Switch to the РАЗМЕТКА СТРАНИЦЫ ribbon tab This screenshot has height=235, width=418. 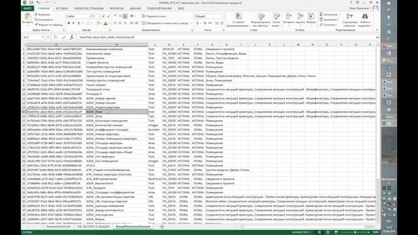click(89, 8)
